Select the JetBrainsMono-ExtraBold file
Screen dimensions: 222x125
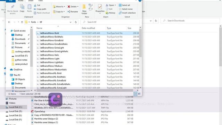coord(87,40)
